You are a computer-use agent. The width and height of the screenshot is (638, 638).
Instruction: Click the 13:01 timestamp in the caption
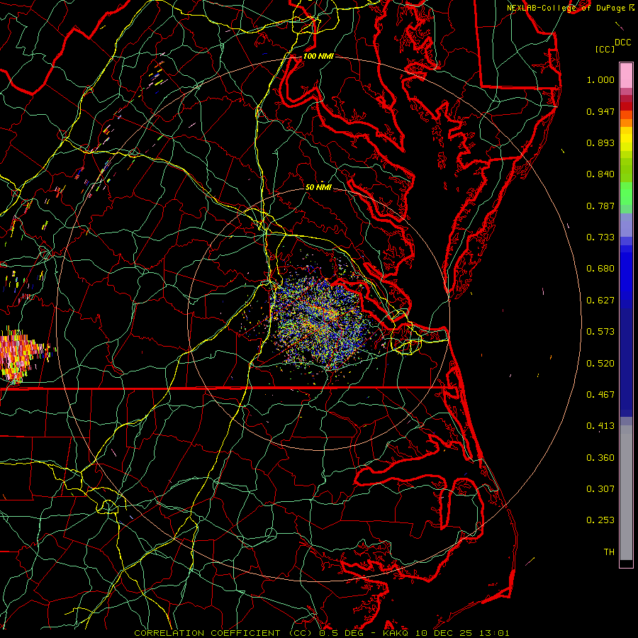tap(494, 633)
